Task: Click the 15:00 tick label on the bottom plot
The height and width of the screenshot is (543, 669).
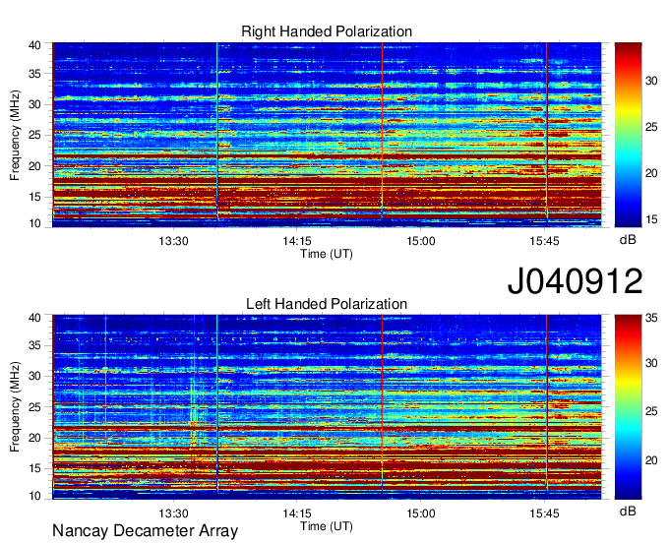Action: pos(421,513)
